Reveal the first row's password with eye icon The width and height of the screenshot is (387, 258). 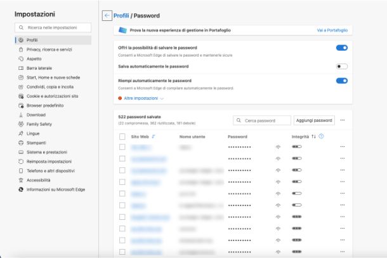click(278, 147)
